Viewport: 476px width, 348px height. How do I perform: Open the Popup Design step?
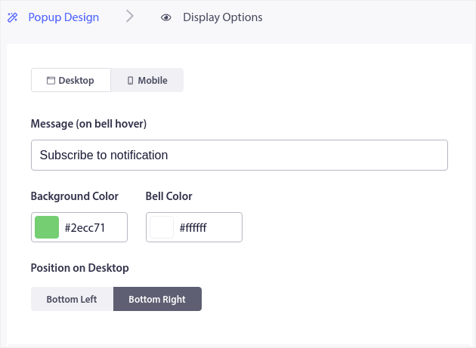tap(63, 17)
